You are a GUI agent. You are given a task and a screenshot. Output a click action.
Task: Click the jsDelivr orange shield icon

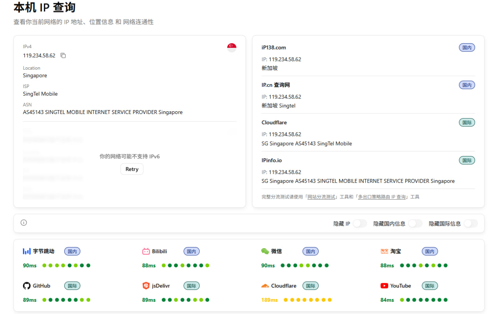pos(146,286)
